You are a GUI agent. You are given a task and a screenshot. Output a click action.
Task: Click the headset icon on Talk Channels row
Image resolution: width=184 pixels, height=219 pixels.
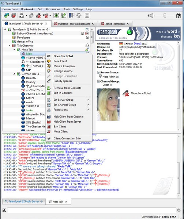coord(87,46)
